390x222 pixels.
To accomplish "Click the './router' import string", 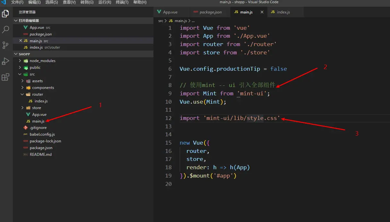I will pyautogui.click(x=260, y=44).
